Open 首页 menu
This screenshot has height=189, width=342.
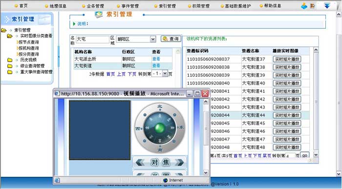coord(23,6)
